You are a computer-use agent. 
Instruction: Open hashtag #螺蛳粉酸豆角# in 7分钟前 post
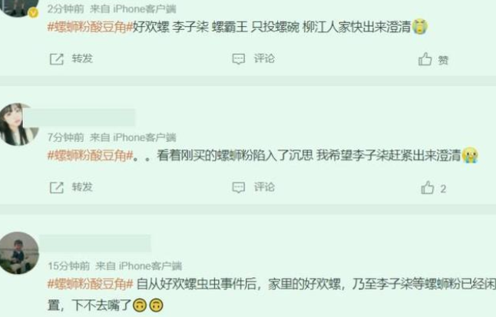click(x=90, y=155)
